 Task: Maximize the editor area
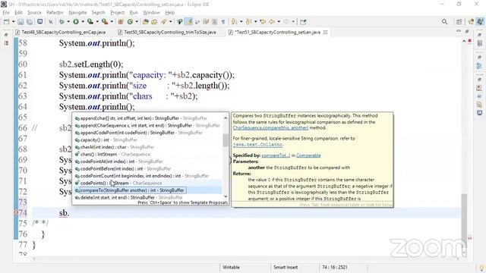point(467,31)
